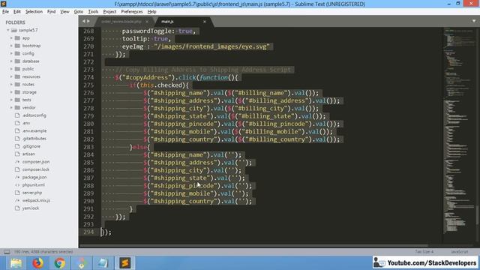Open the Goto menu
Viewport: 480px width, 270px height.
(79, 12)
